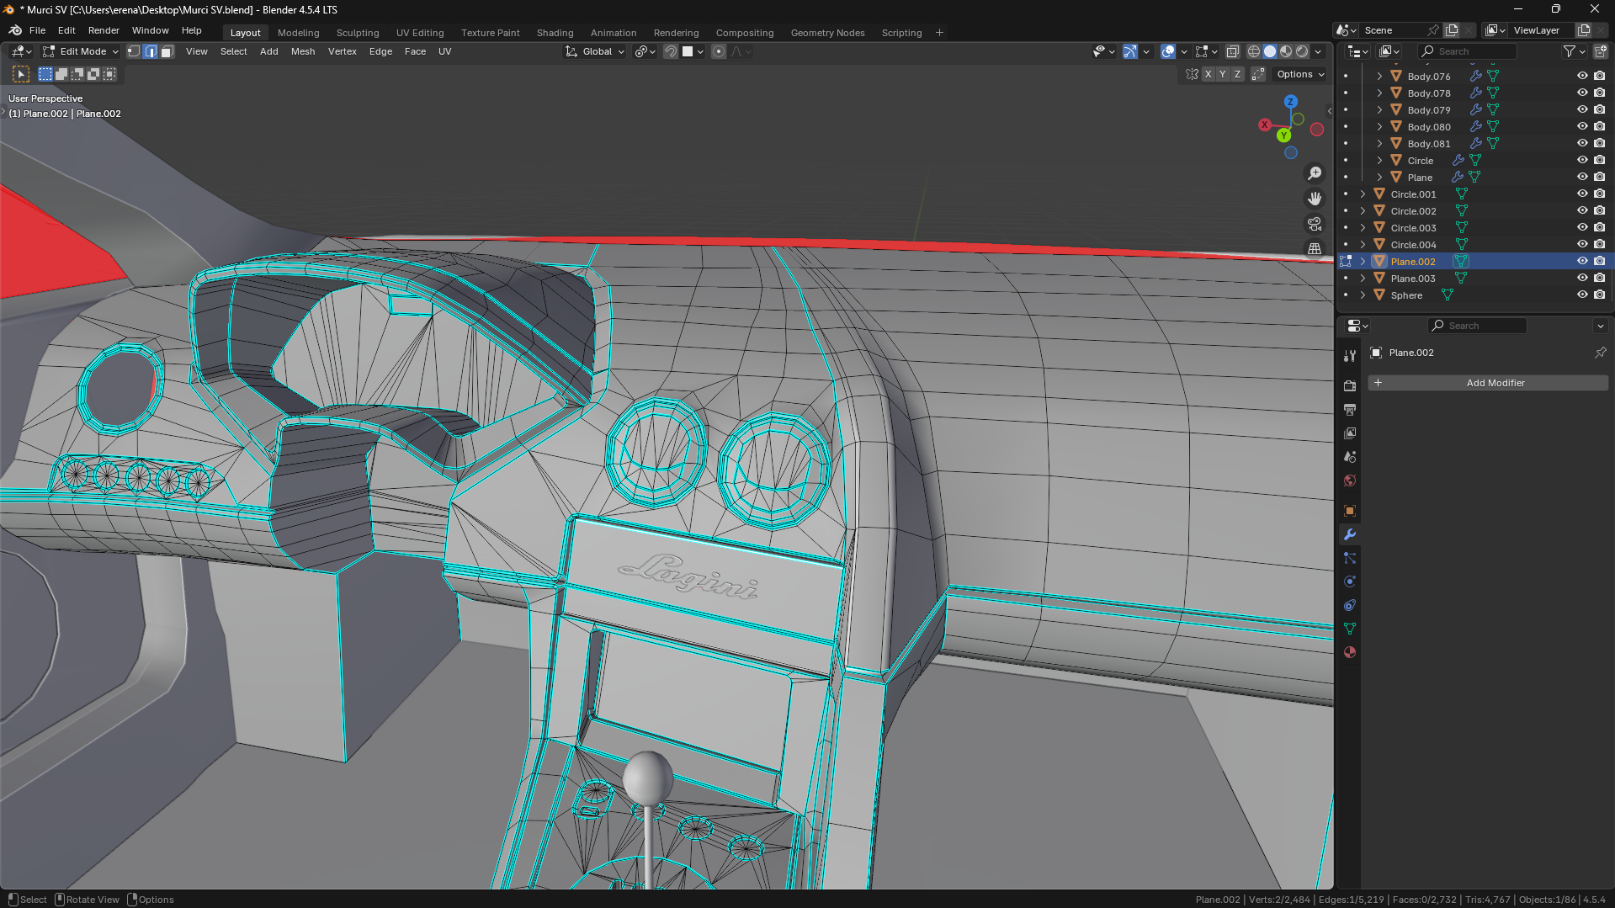Select face select mode icon
The width and height of the screenshot is (1615, 908).
[167, 51]
